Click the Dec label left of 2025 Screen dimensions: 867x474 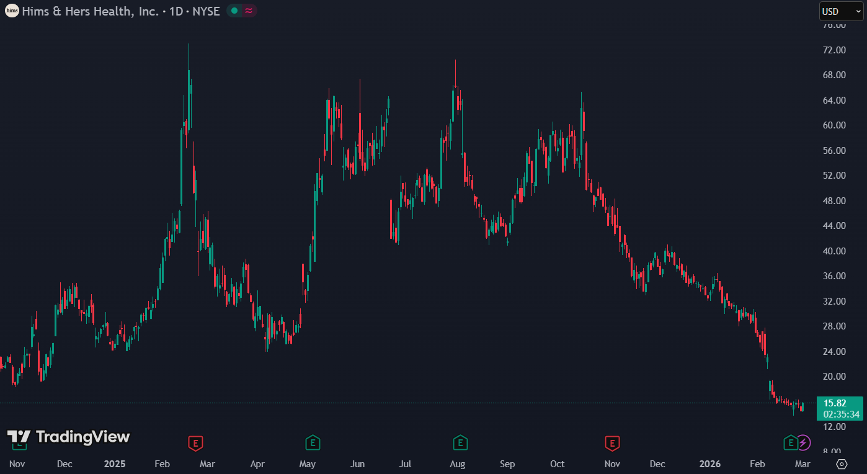point(64,464)
